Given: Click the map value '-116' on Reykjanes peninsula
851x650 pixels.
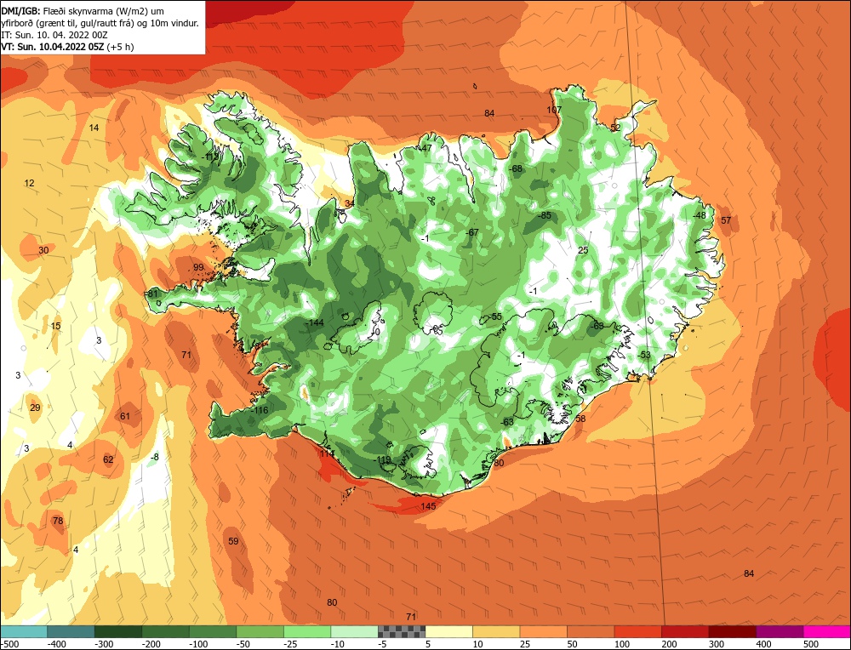Looking at the screenshot, I should point(260,410).
